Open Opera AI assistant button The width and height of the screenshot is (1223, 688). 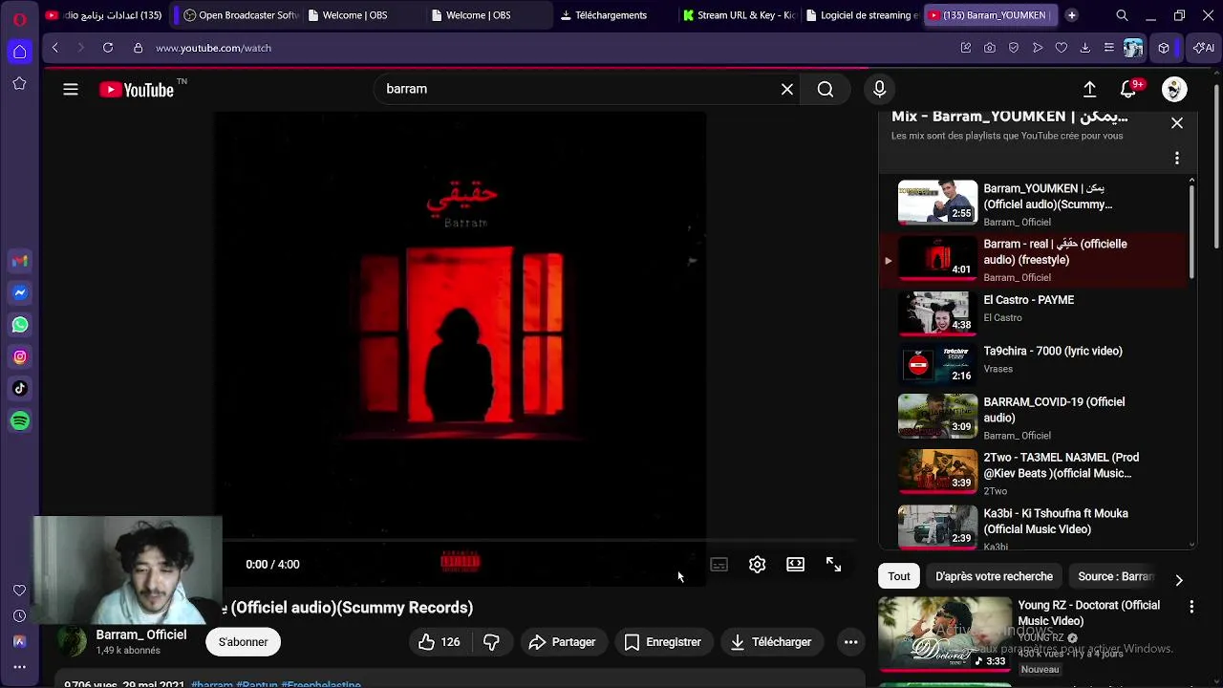tap(1204, 48)
